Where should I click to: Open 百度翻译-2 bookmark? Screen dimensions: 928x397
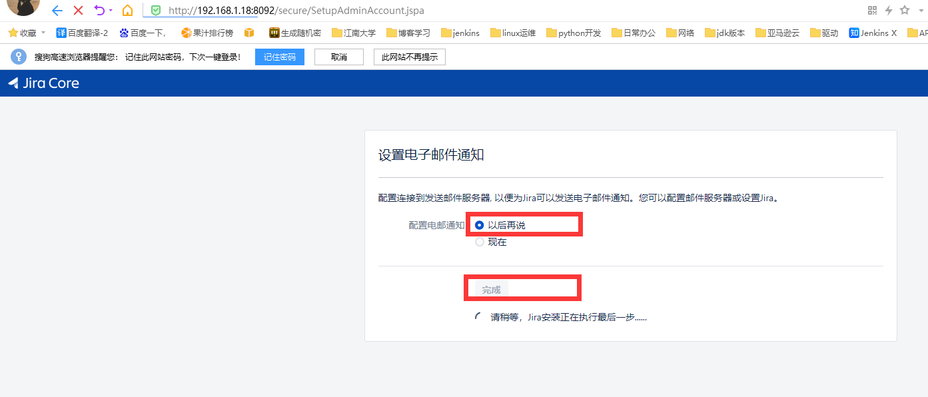(82, 33)
